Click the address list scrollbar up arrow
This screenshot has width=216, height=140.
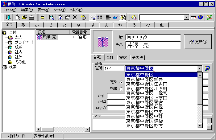200,75
